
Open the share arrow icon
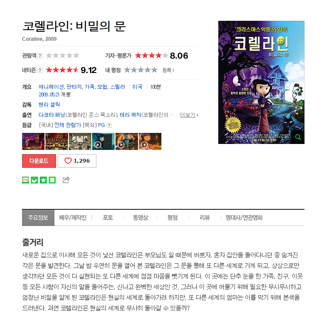pyautogui.click(x=66, y=180)
